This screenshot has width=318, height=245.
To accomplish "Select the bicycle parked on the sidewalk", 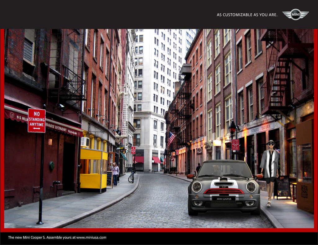I will pos(131,177).
